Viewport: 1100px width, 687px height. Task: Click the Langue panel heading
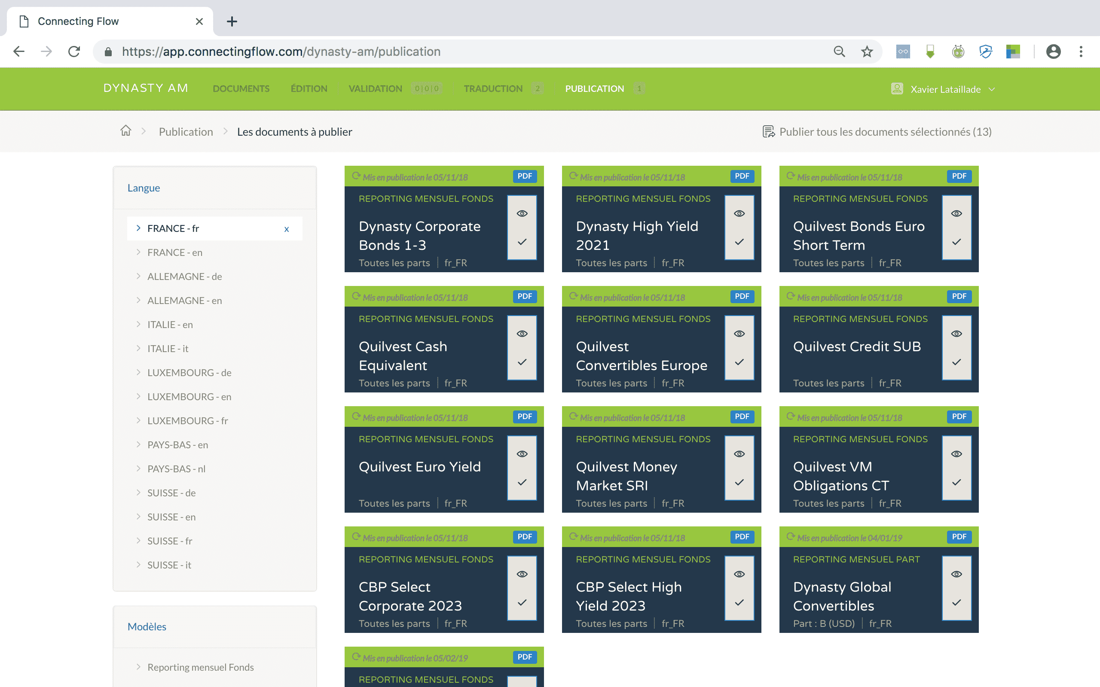[x=144, y=188]
